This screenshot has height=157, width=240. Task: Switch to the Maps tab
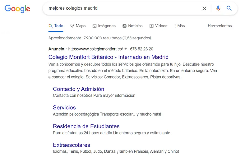(78, 26)
